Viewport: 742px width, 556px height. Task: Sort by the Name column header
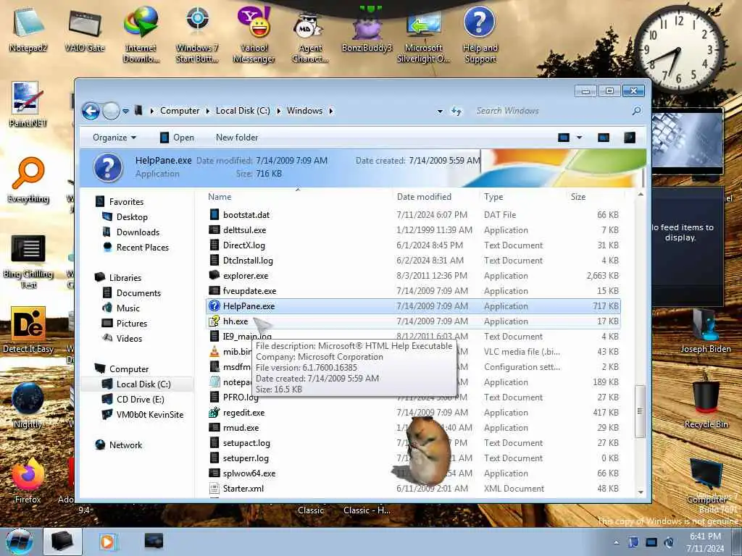(x=299, y=197)
